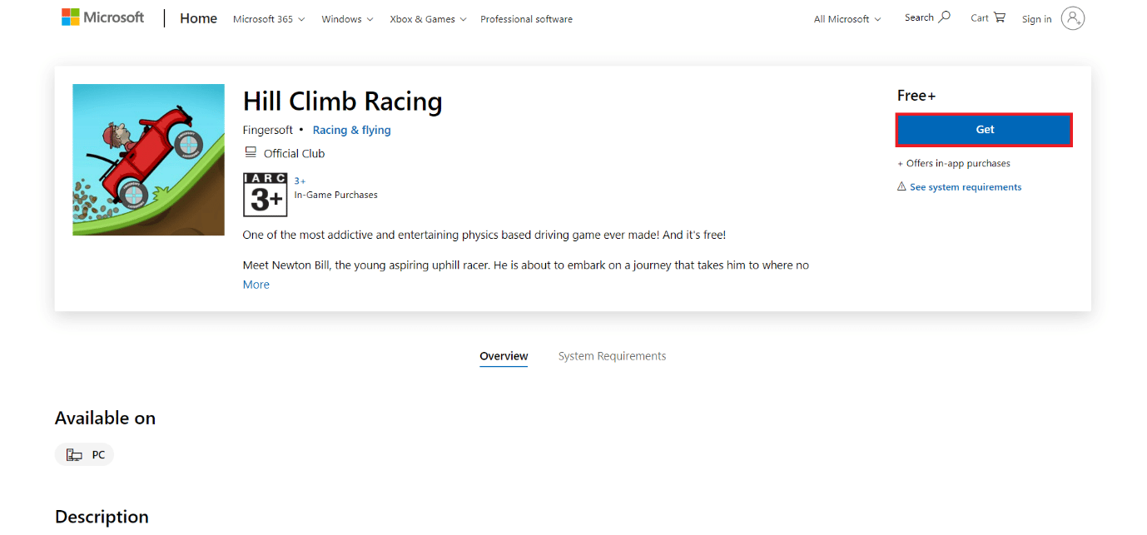Go to the Home link
The height and width of the screenshot is (535, 1147).
pyautogui.click(x=198, y=18)
